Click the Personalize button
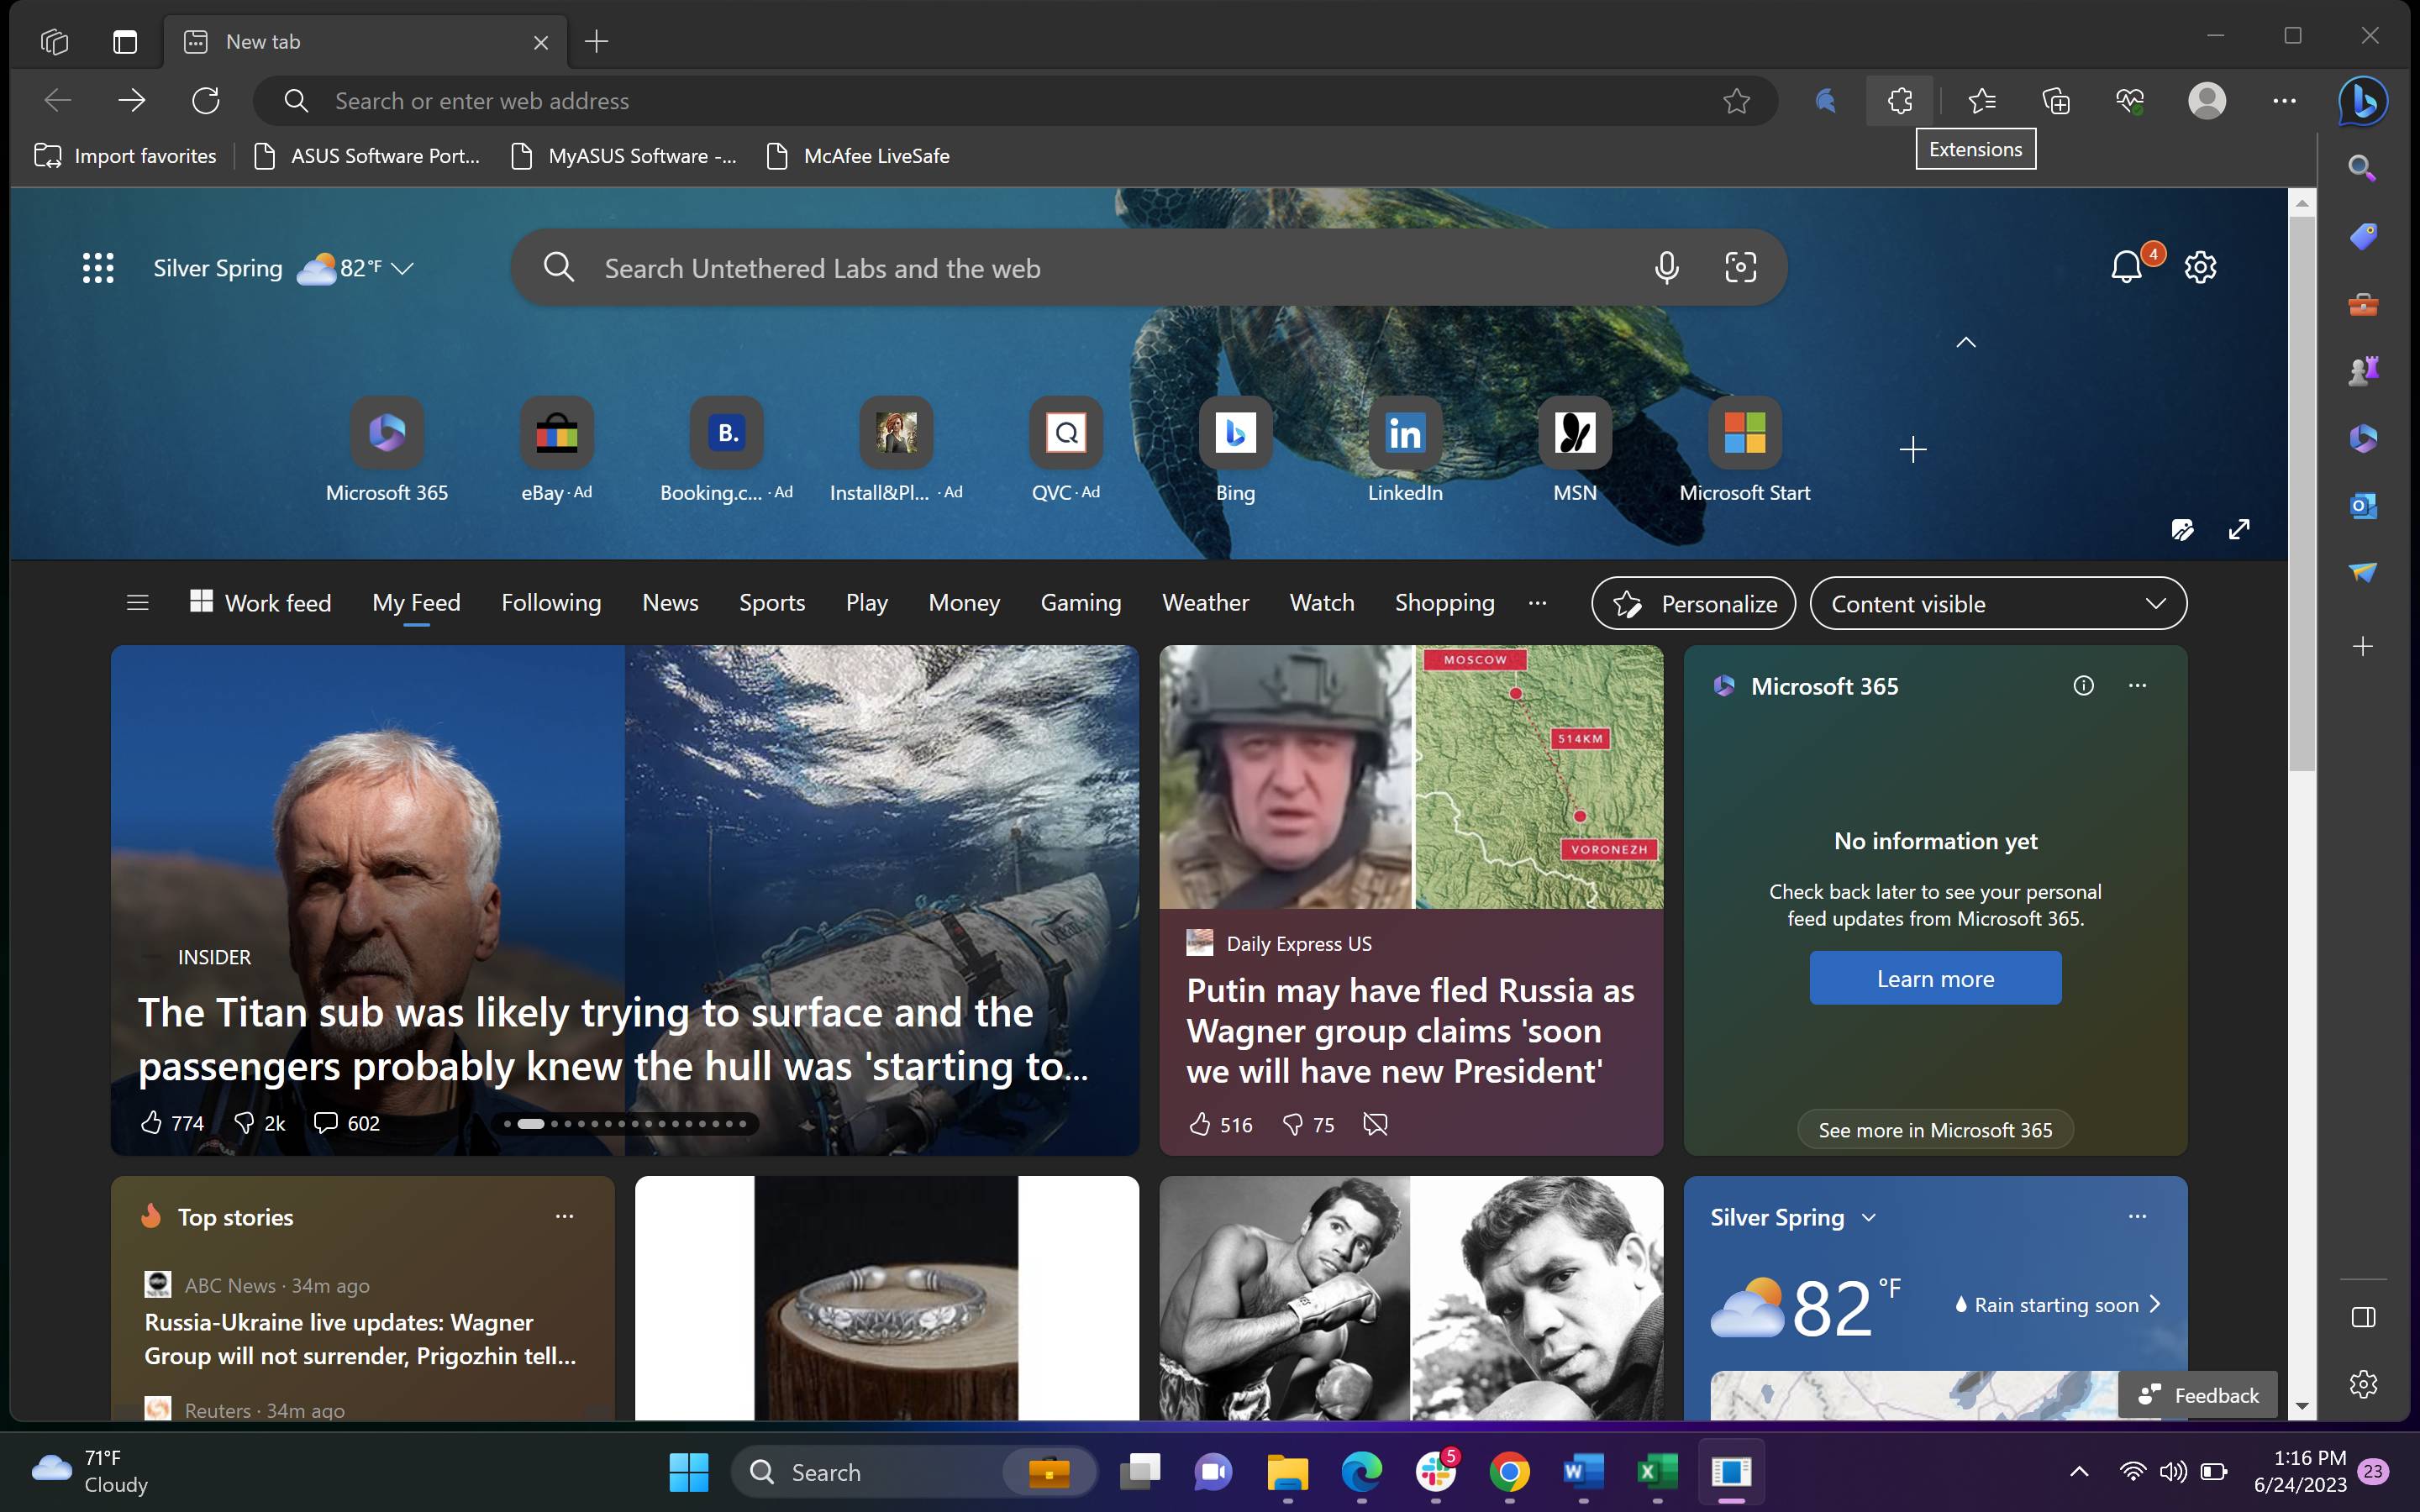Image resolution: width=2420 pixels, height=1512 pixels. point(1693,603)
